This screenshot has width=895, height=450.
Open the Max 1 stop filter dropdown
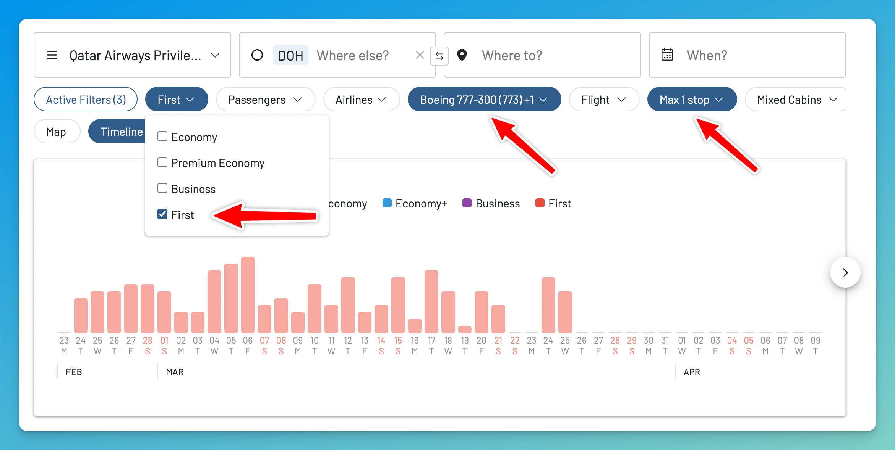click(x=692, y=99)
